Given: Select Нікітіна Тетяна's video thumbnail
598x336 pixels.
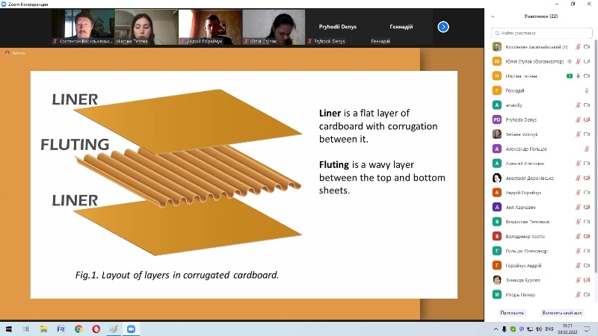Looking at the screenshot, I should point(147,27).
